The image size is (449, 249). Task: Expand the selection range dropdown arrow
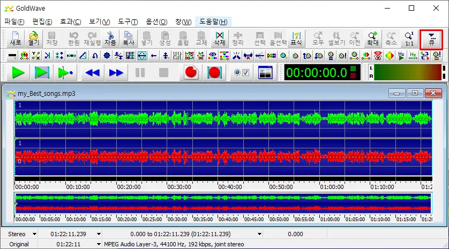tap(259, 234)
